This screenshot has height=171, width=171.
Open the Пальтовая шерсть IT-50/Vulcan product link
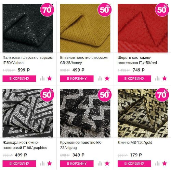27,60
